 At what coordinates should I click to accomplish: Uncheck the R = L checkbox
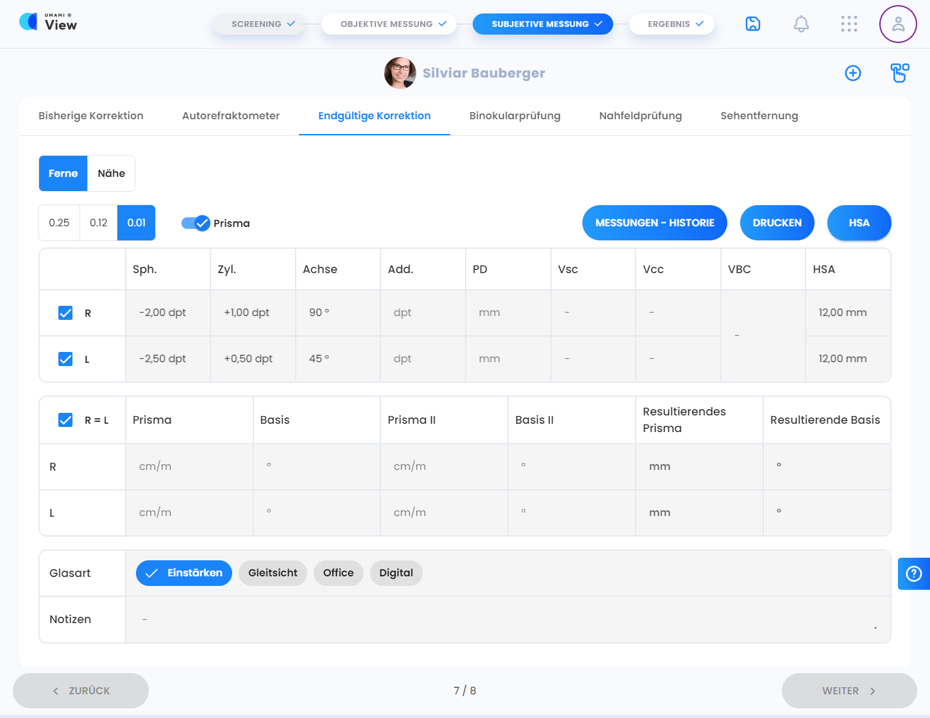[65, 420]
